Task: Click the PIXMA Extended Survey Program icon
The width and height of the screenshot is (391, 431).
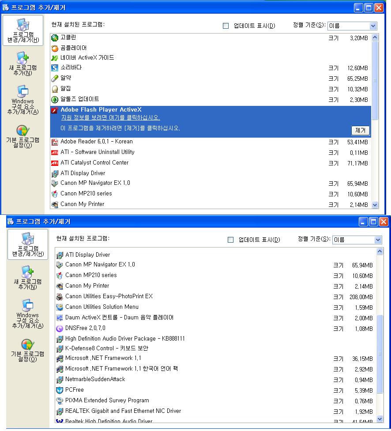Action: point(60,401)
